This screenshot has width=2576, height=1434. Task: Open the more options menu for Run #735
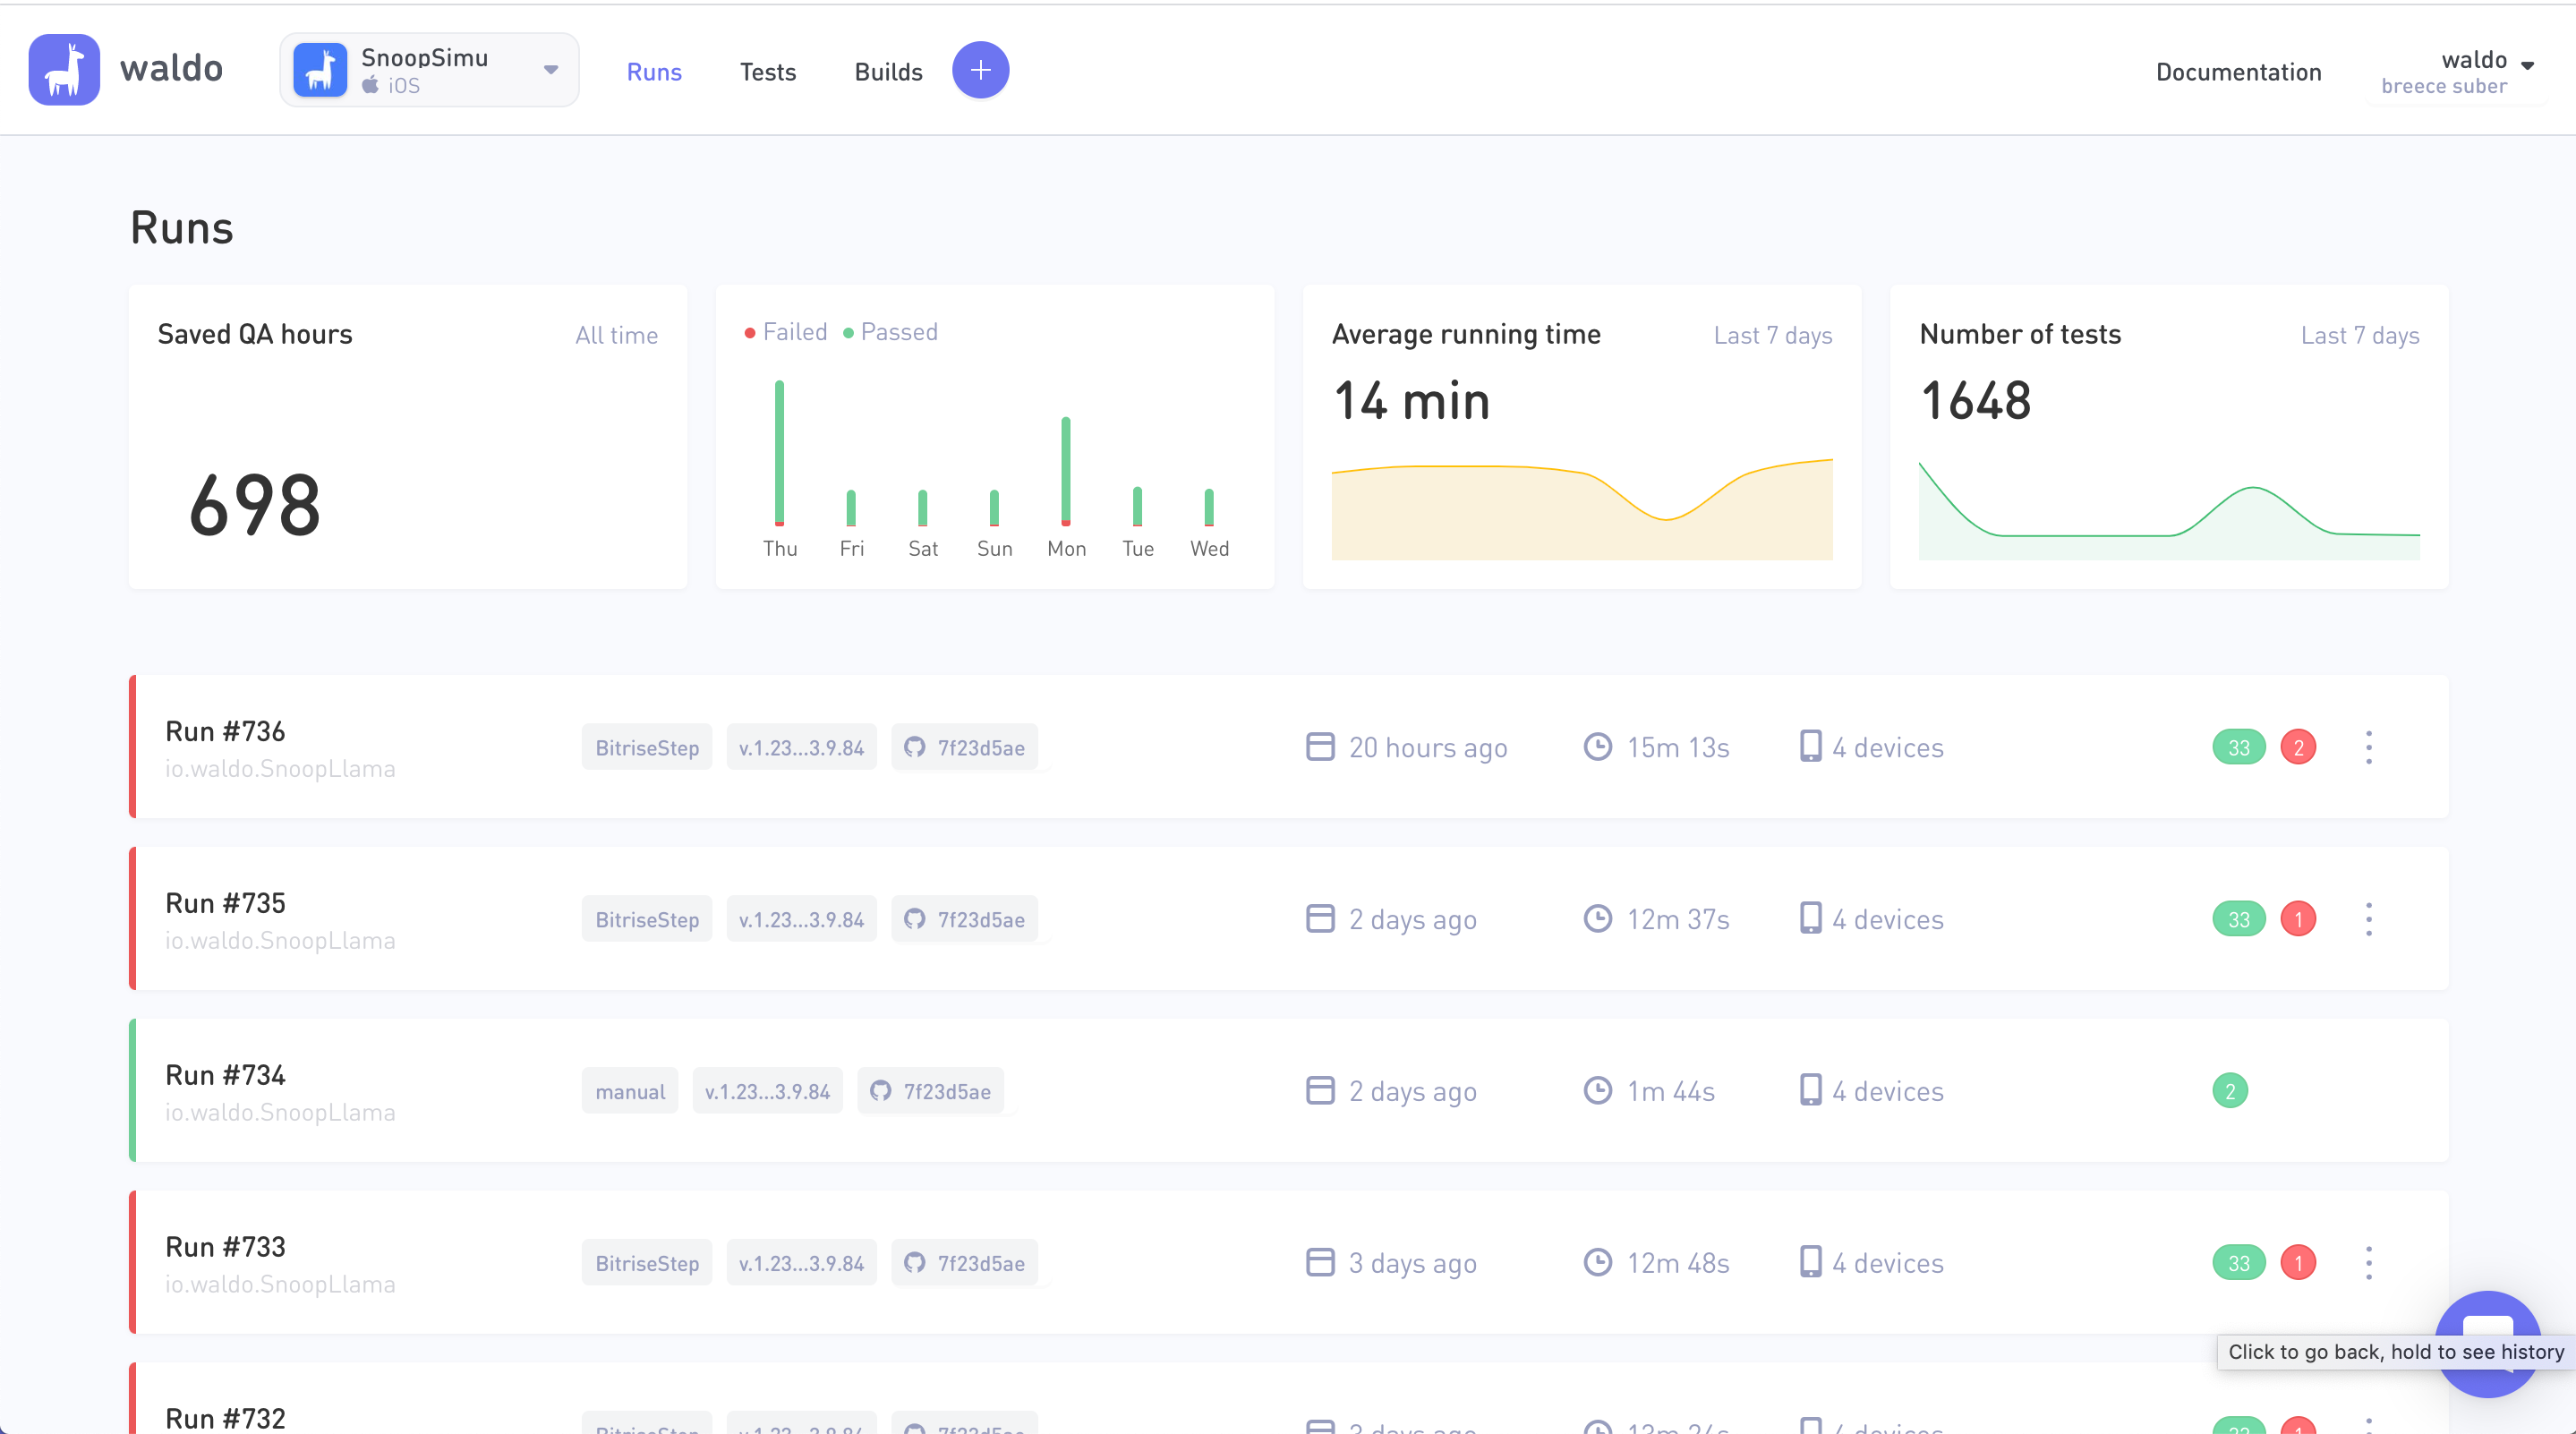pyautogui.click(x=2368, y=919)
